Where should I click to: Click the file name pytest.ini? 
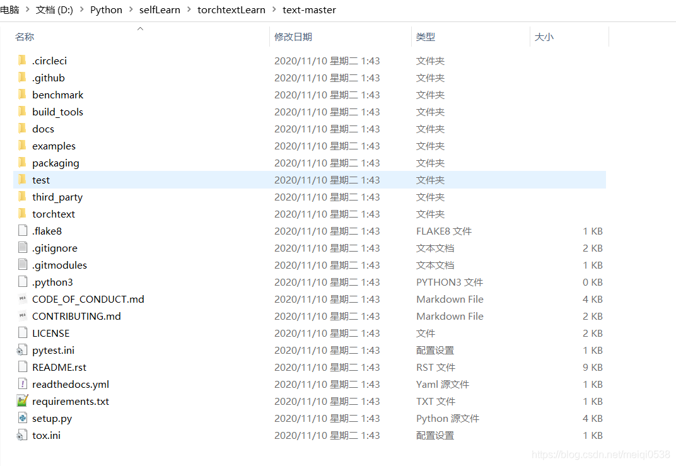[x=53, y=350]
